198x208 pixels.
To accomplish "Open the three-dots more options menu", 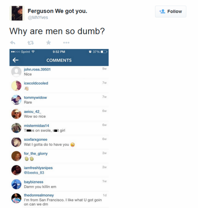I will 66,43.
